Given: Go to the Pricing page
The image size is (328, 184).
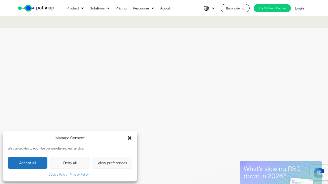Looking at the screenshot, I should (x=121, y=8).
